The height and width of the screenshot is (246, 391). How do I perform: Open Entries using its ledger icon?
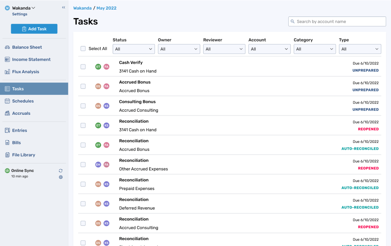click(7, 130)
